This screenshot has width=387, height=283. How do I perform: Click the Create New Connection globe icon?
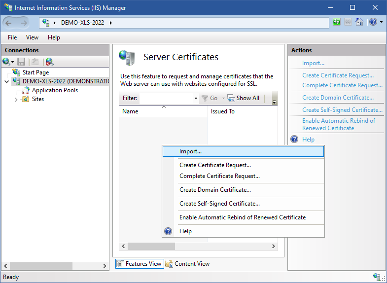click(6, 62)
